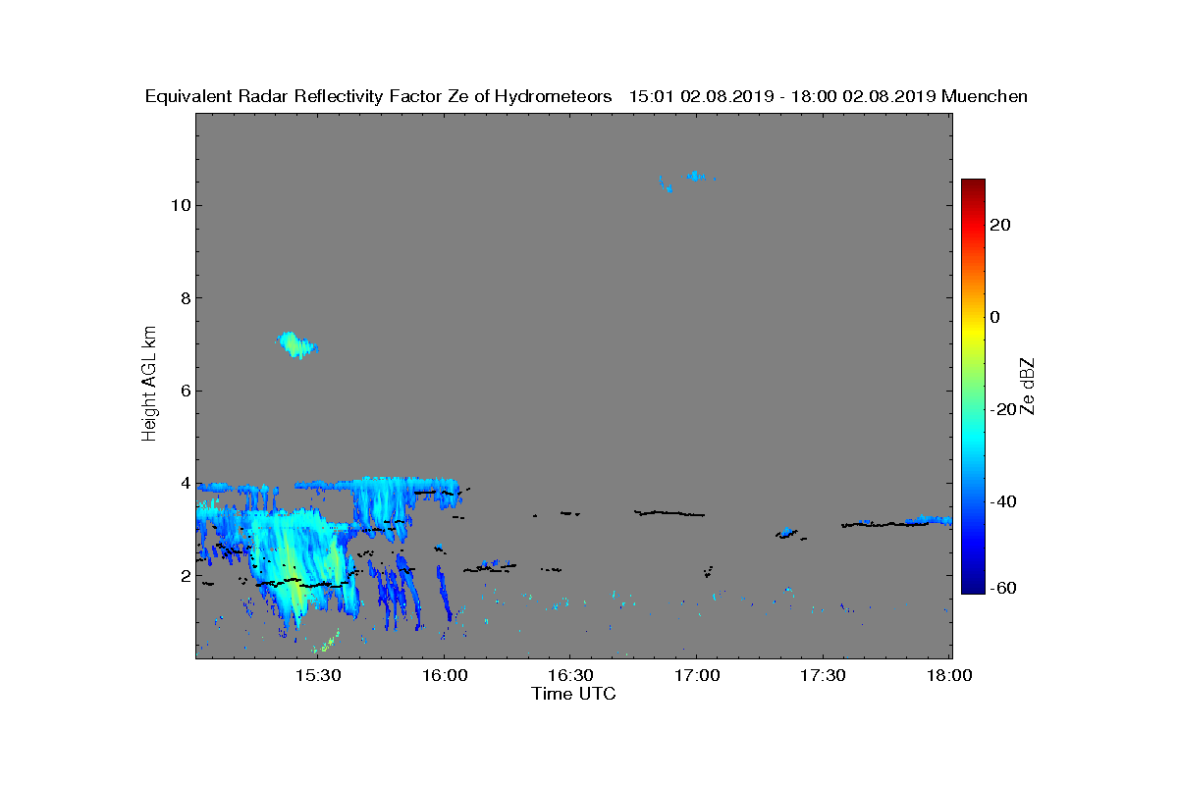Click the height tick label 4
This screenshot has height=785, width=1178.
(185, 483)
